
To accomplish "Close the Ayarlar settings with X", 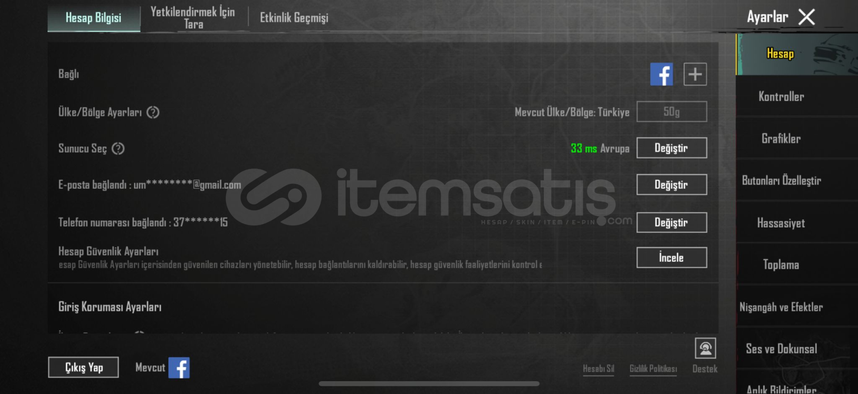I will tap(807, 17).
